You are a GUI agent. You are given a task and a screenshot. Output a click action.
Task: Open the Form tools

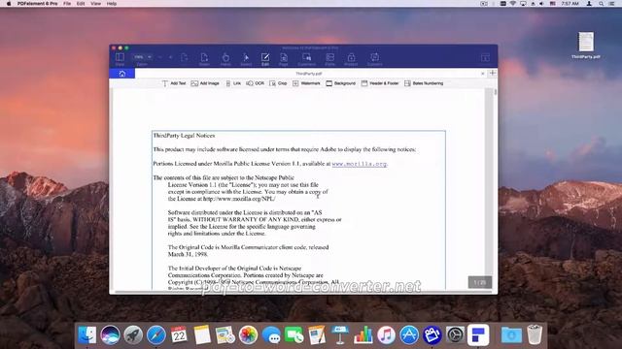[x=329, y=59]
